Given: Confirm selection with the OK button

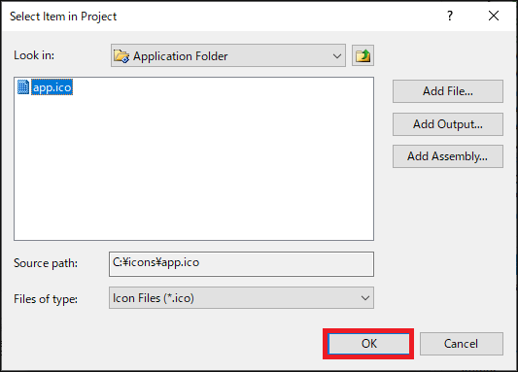Looking at the screenshot, I should pos(368,344).
